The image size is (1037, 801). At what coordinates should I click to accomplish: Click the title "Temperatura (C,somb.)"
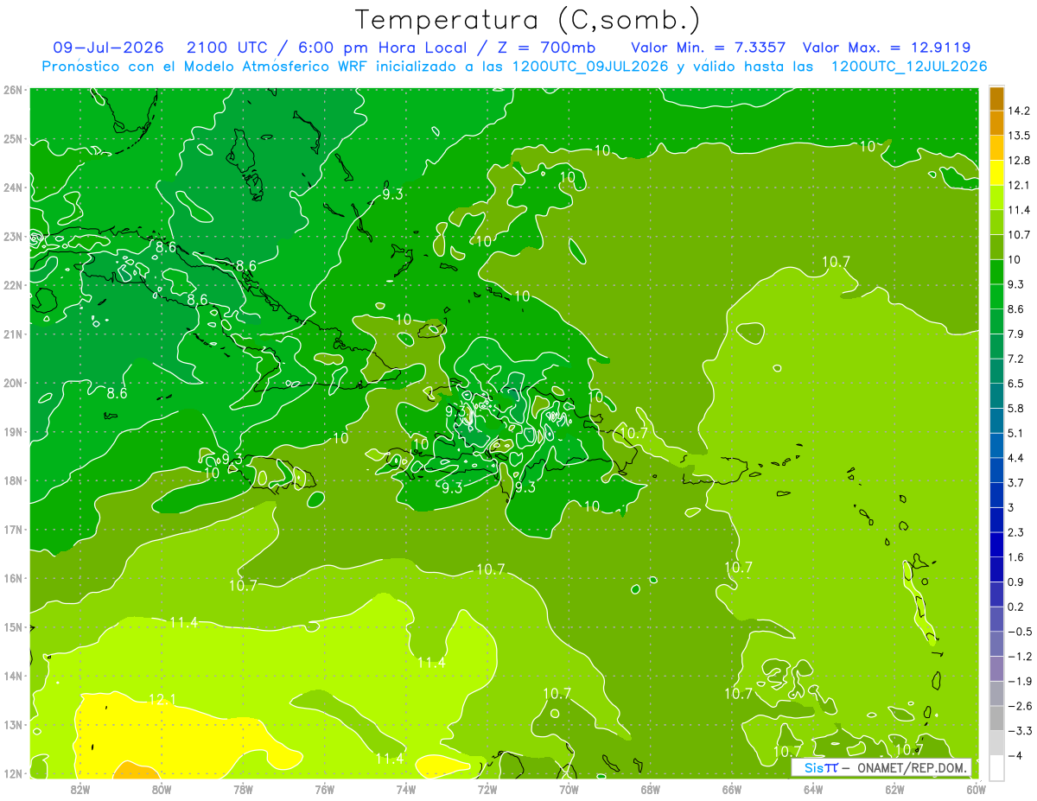point(528,20)
